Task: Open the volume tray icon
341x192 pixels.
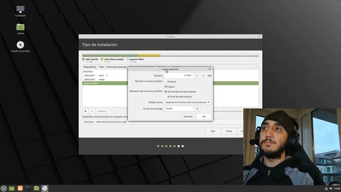Action: [x=330, y=188]
